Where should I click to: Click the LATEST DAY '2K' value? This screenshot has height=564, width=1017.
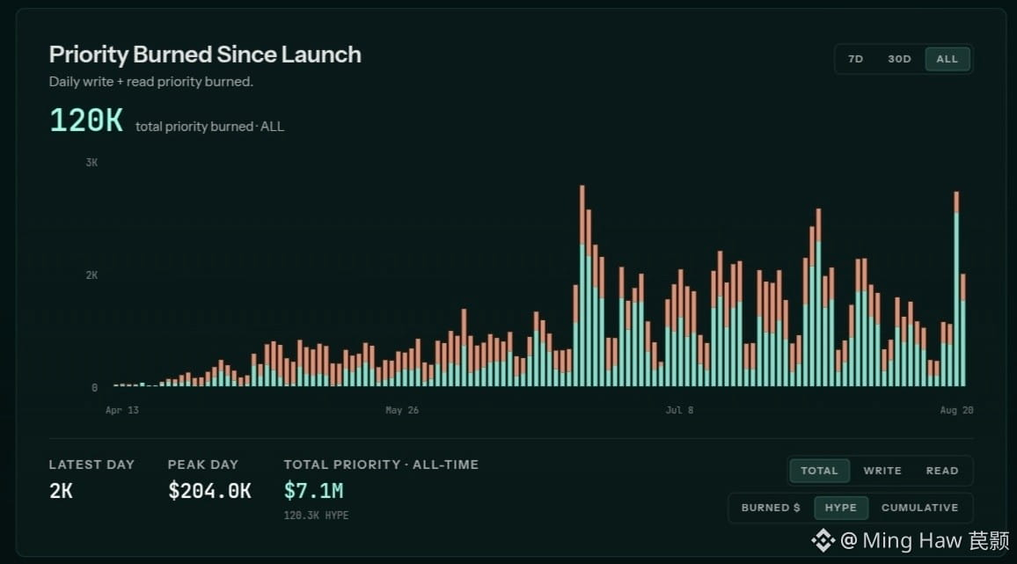pyautogui.click(x=61, y=491)
